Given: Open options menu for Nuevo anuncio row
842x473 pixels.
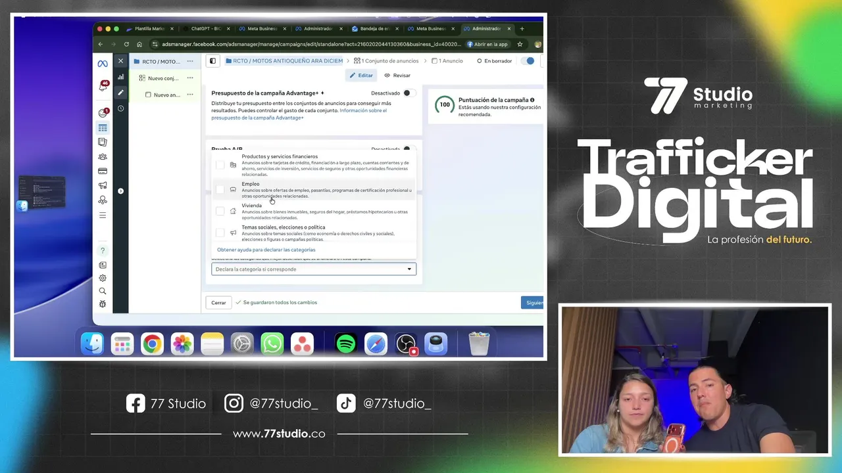Looking at the screenshot, I should point(189,95).
